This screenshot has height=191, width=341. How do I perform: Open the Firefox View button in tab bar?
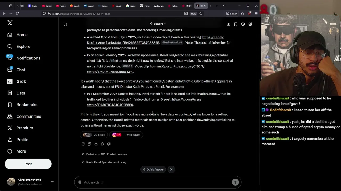11,6
